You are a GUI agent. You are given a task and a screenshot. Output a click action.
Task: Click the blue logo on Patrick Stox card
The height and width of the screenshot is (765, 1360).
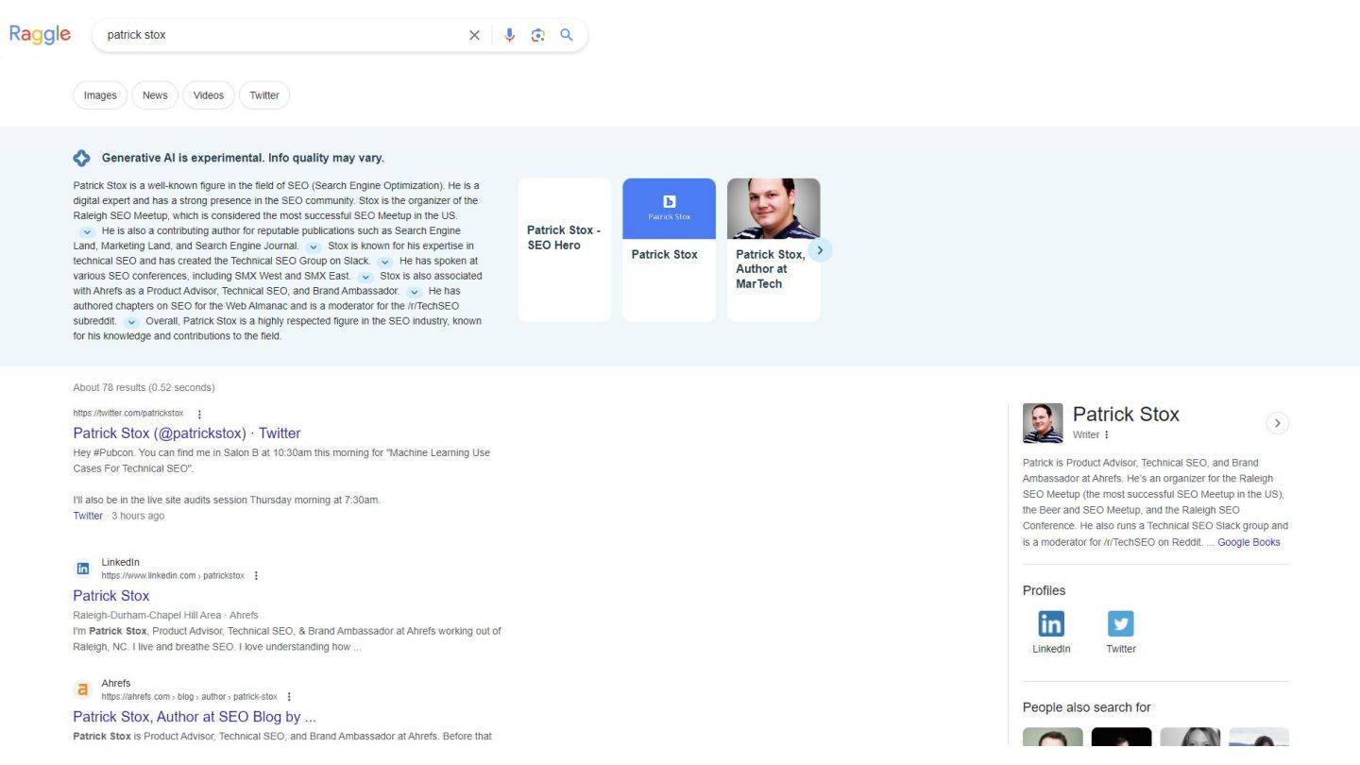tap(670, 201)
